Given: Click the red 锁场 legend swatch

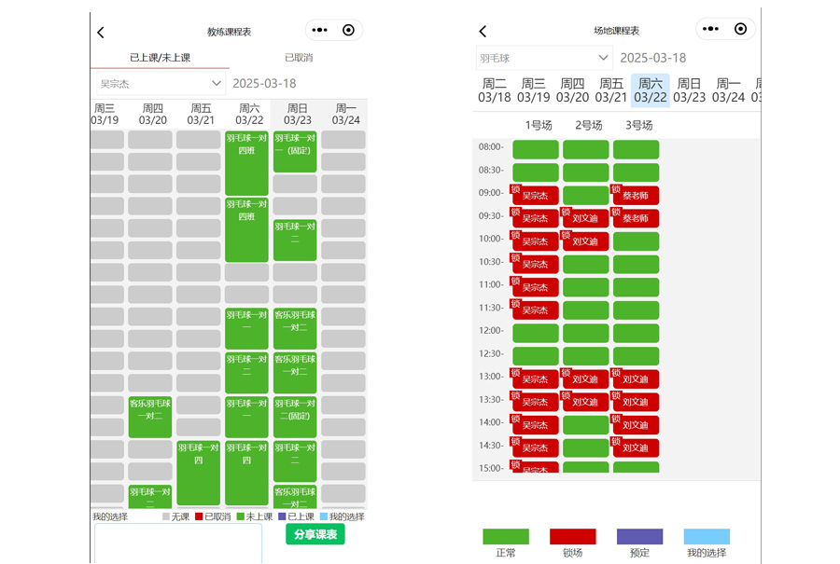Looking at the screenshot, I should coord(572,537).
